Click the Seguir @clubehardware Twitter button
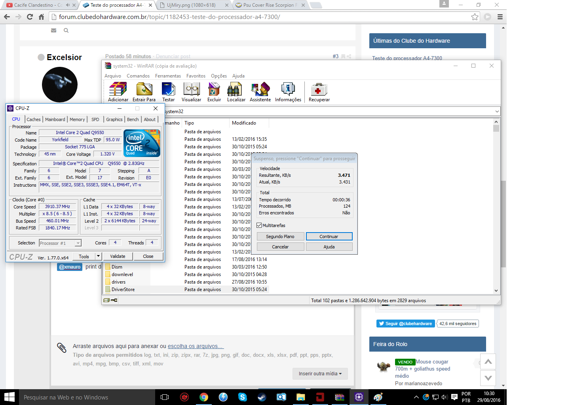Screen dimensions: 570x405 click(x=406, y=324)
